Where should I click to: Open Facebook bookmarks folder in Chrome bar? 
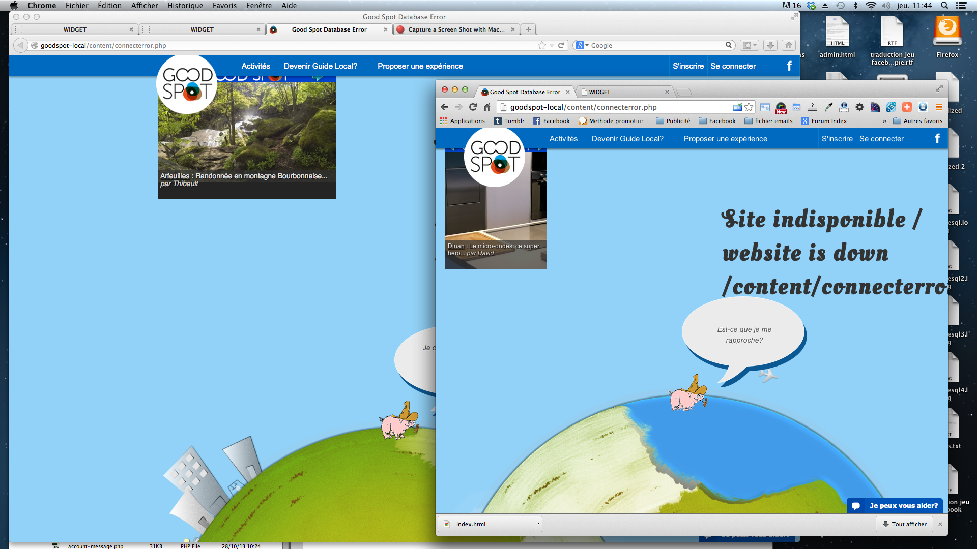point(717,121)
